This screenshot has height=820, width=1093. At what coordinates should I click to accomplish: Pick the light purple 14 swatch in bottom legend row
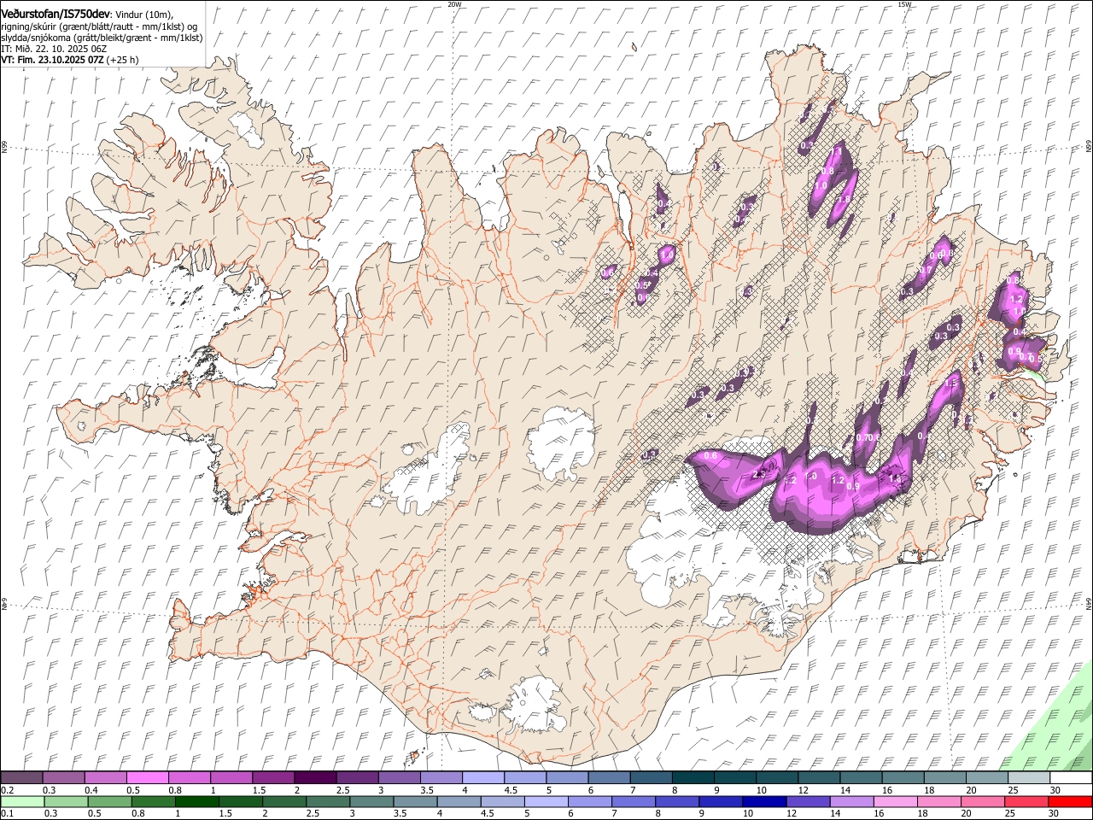[852, 801]
